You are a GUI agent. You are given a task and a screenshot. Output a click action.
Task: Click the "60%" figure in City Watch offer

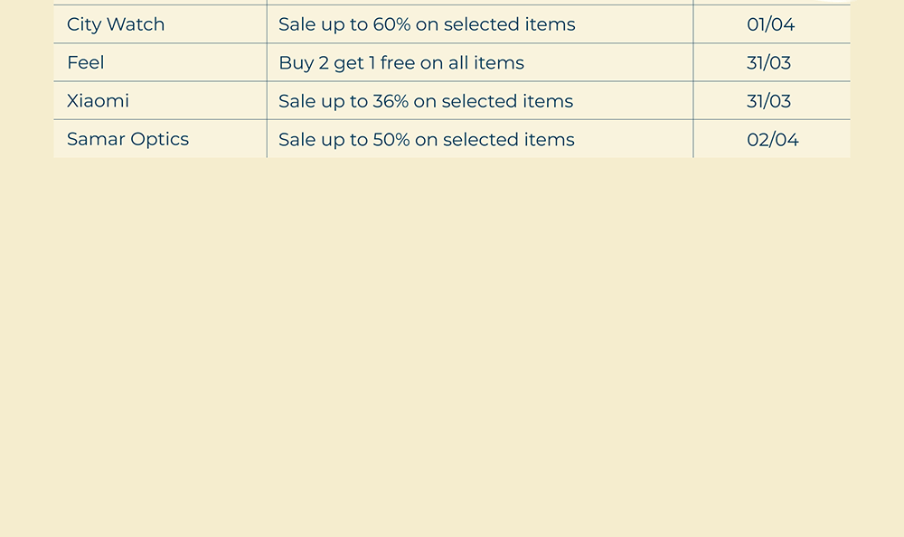click(391, 24)
